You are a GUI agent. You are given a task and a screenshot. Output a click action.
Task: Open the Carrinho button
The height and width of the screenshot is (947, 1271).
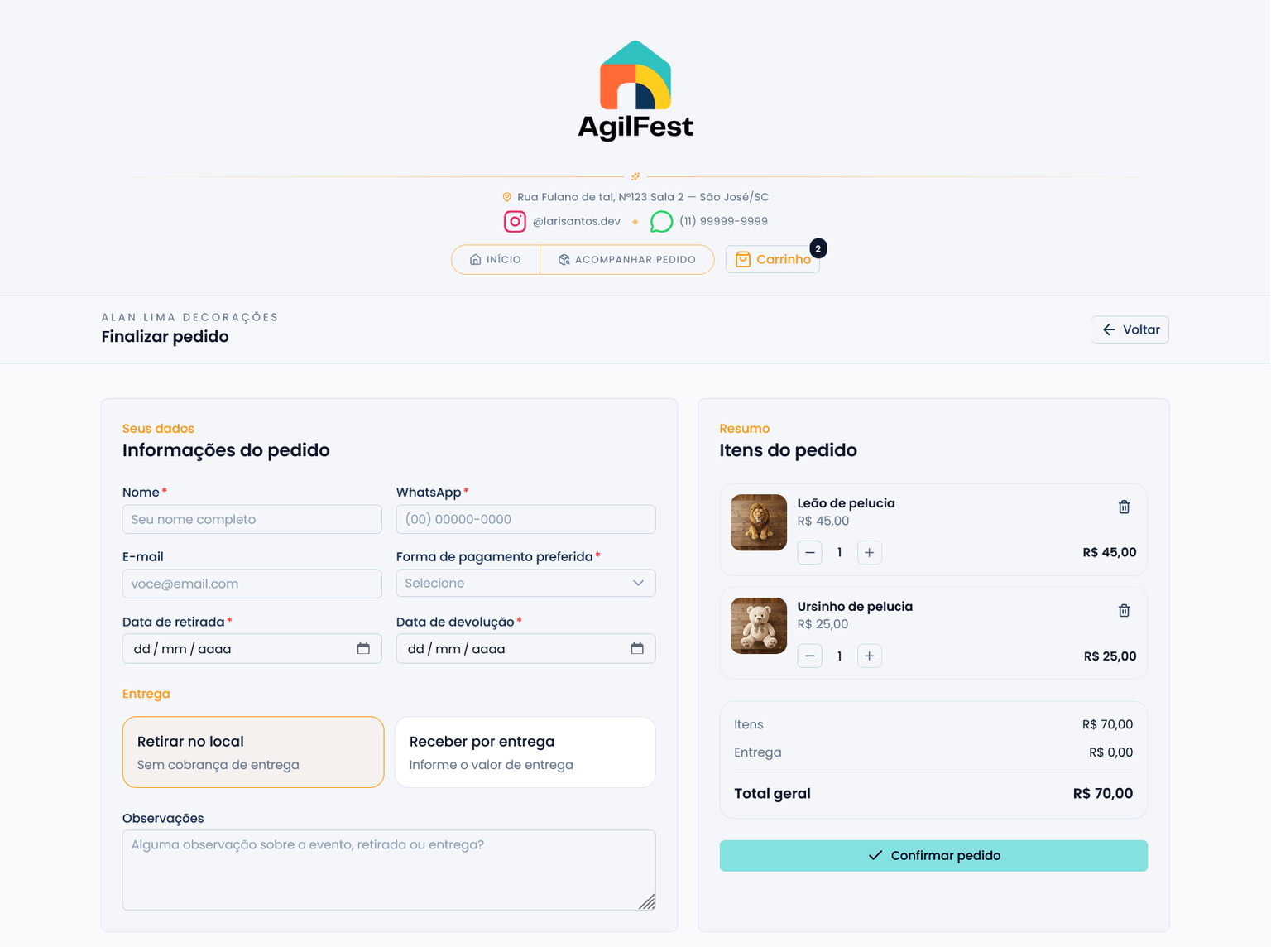tap(773, 259)
